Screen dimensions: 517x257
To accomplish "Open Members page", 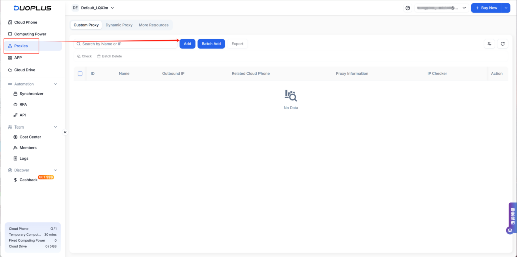I will pos(28,148).
